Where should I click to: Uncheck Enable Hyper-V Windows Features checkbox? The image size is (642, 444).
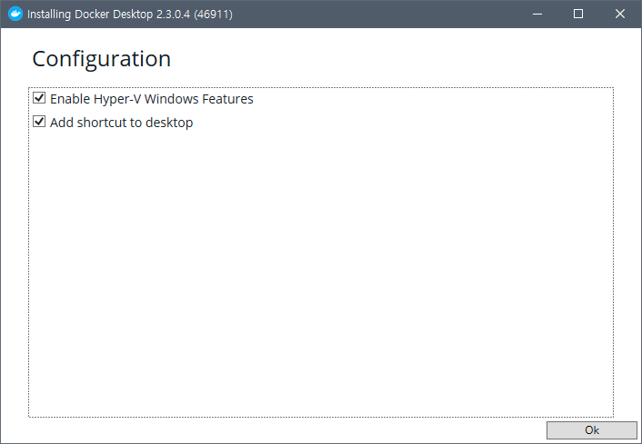coord(39,98)
